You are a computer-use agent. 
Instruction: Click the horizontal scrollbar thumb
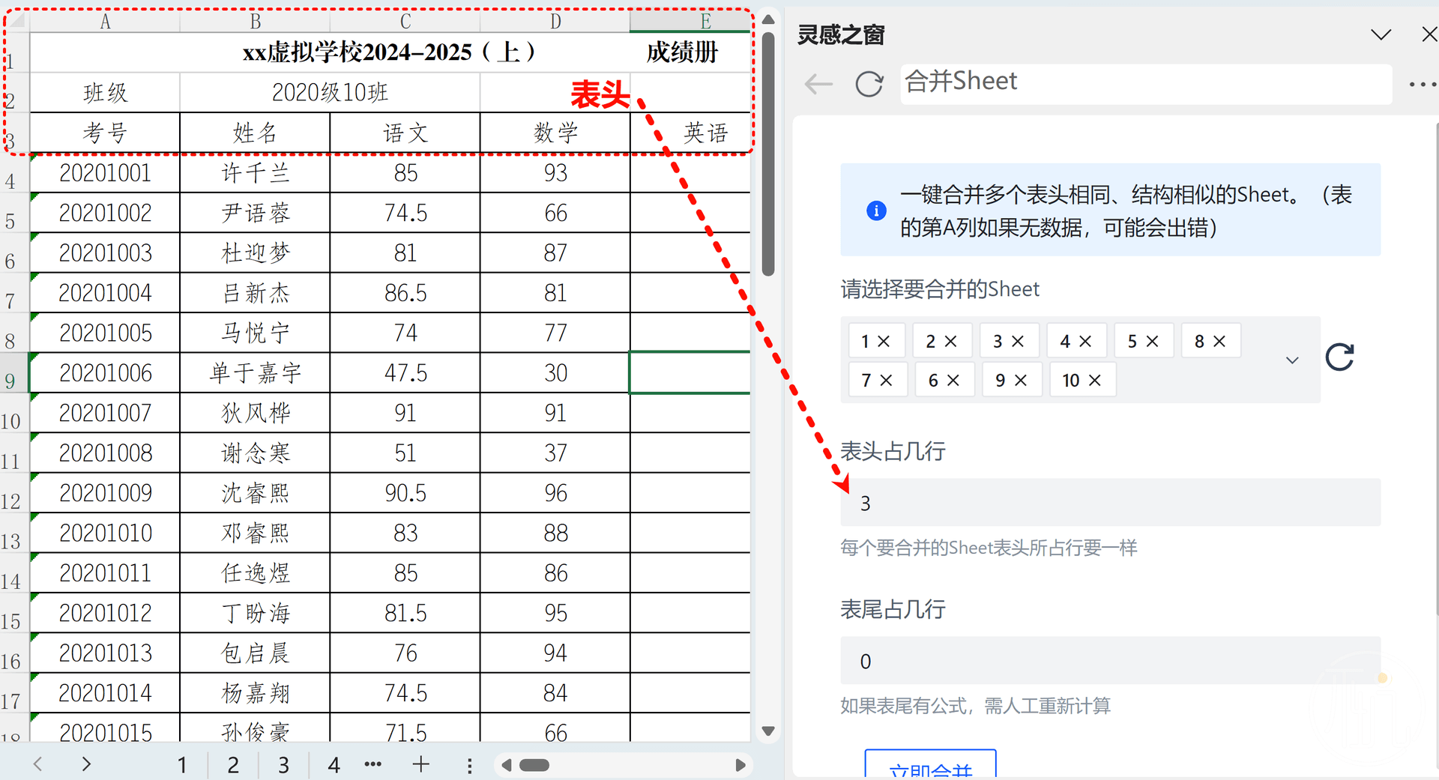(534, 765)
